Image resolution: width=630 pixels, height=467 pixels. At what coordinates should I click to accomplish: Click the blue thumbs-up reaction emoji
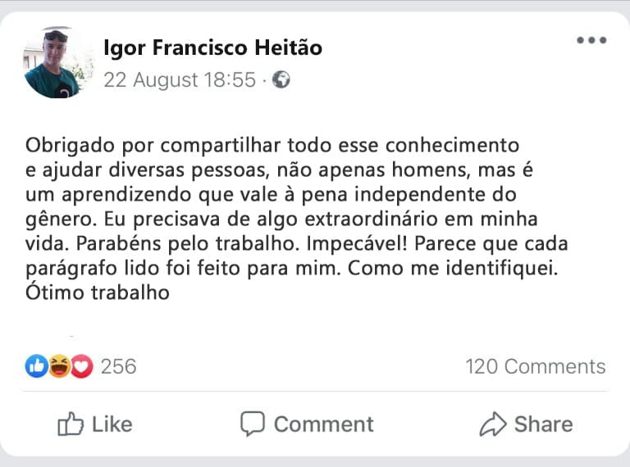point(36,366)
